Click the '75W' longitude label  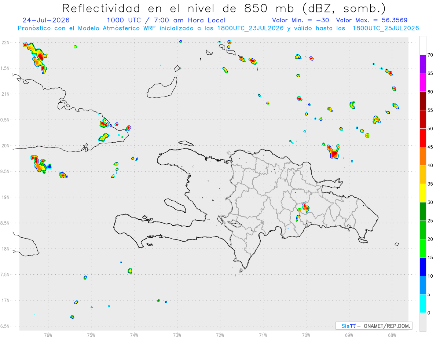coord(91,335)
